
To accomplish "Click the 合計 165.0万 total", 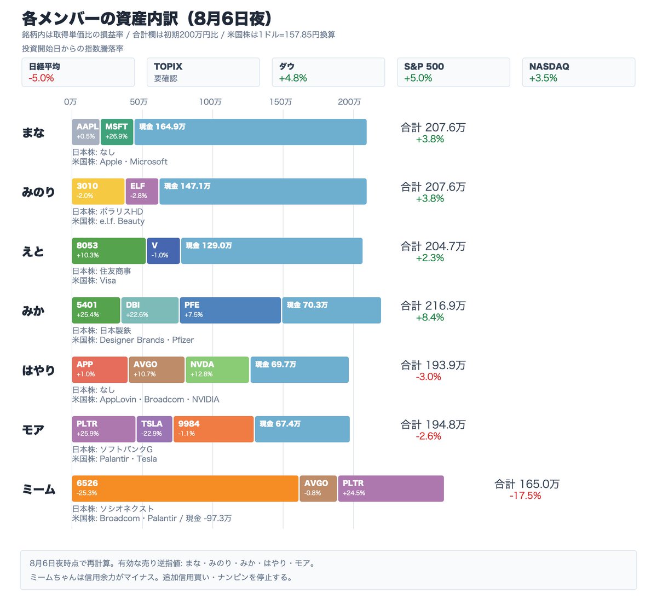I will click(527, 484).
